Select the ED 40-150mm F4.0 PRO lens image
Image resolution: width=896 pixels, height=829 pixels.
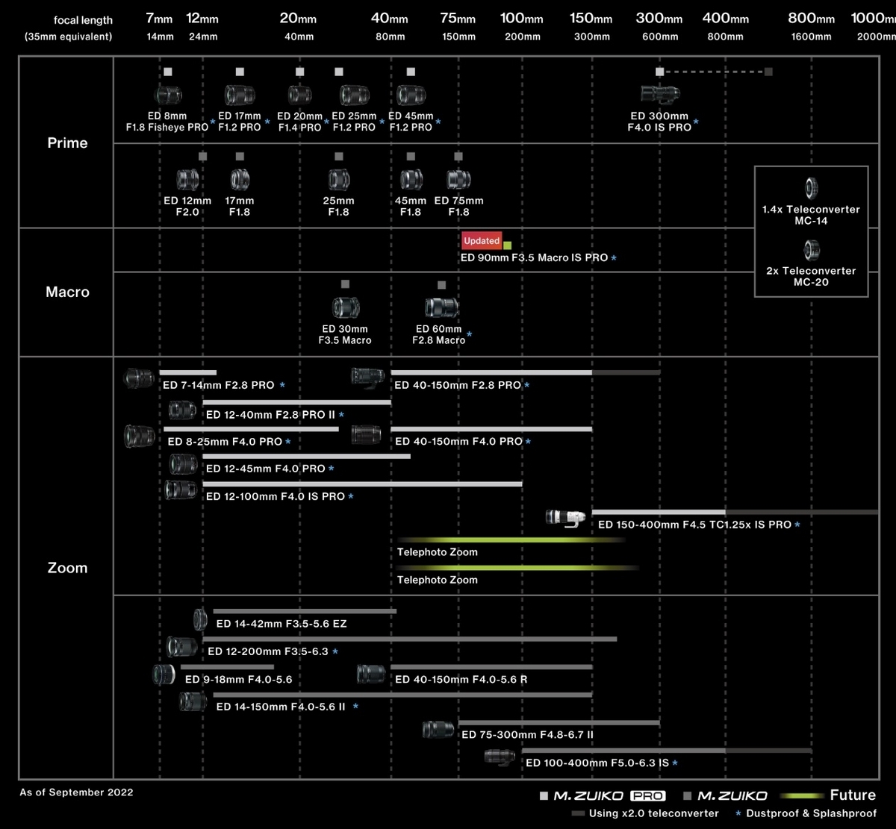[367, 434]
